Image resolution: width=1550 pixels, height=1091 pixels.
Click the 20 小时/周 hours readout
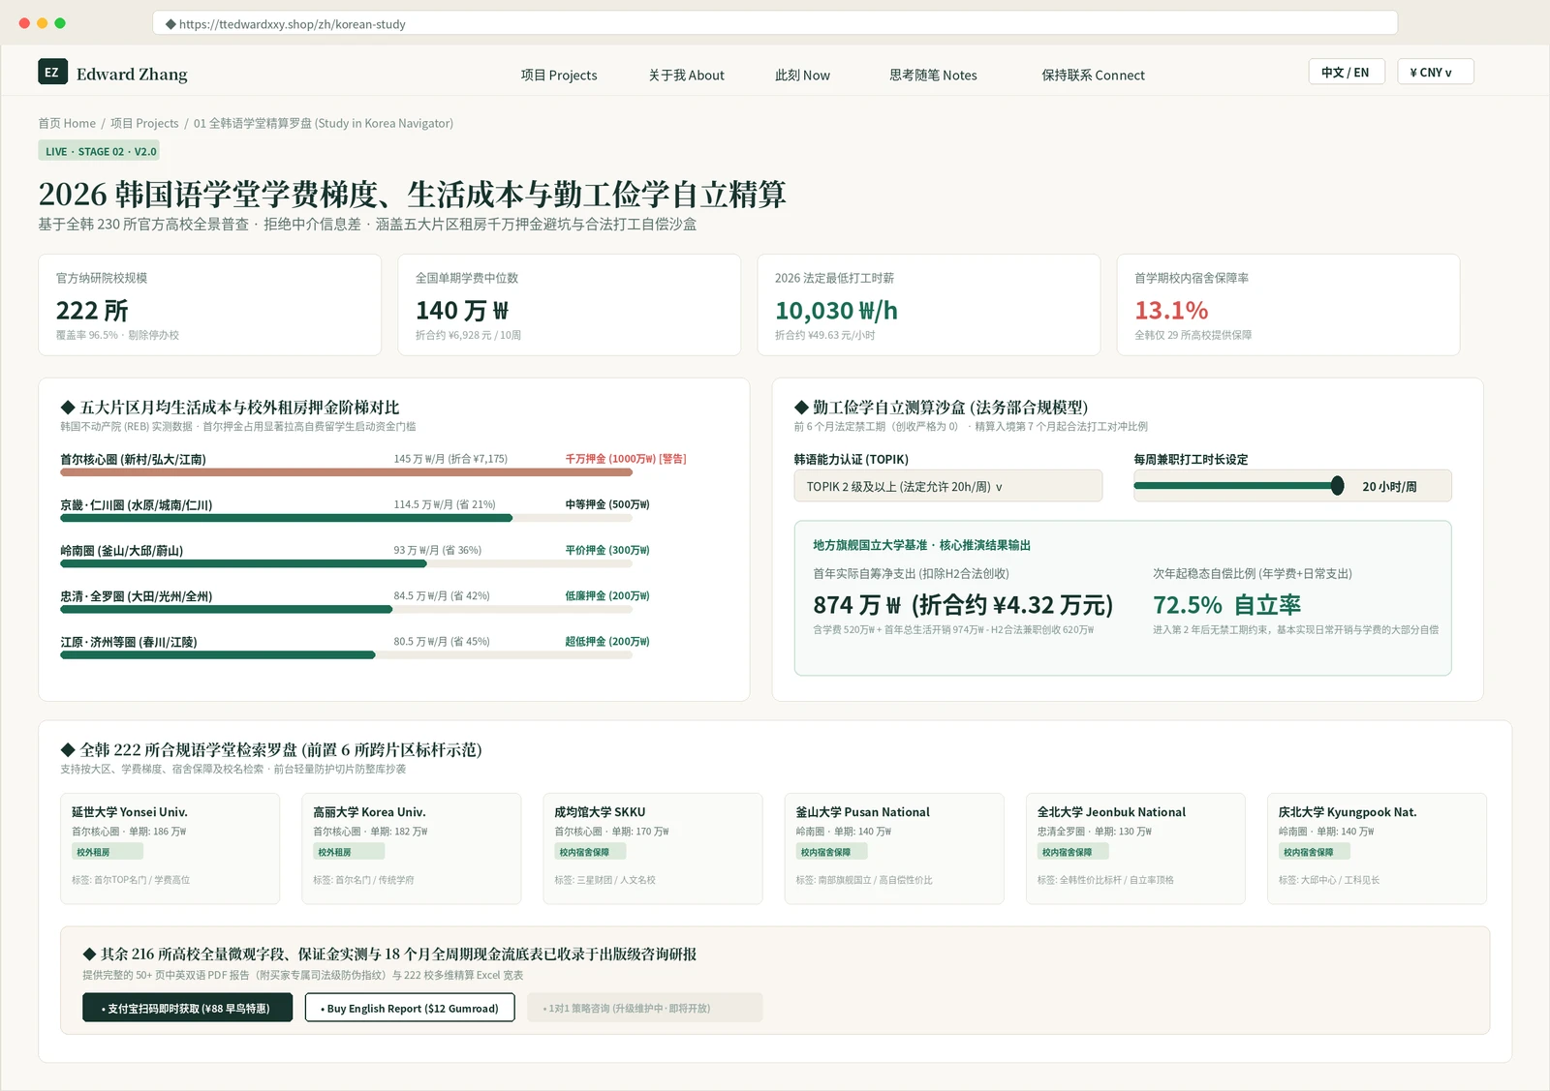click(x=1389, y=486)
